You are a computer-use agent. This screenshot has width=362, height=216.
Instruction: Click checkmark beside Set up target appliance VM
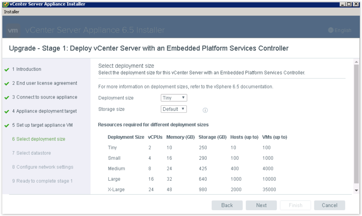click(x=7, y=126)
